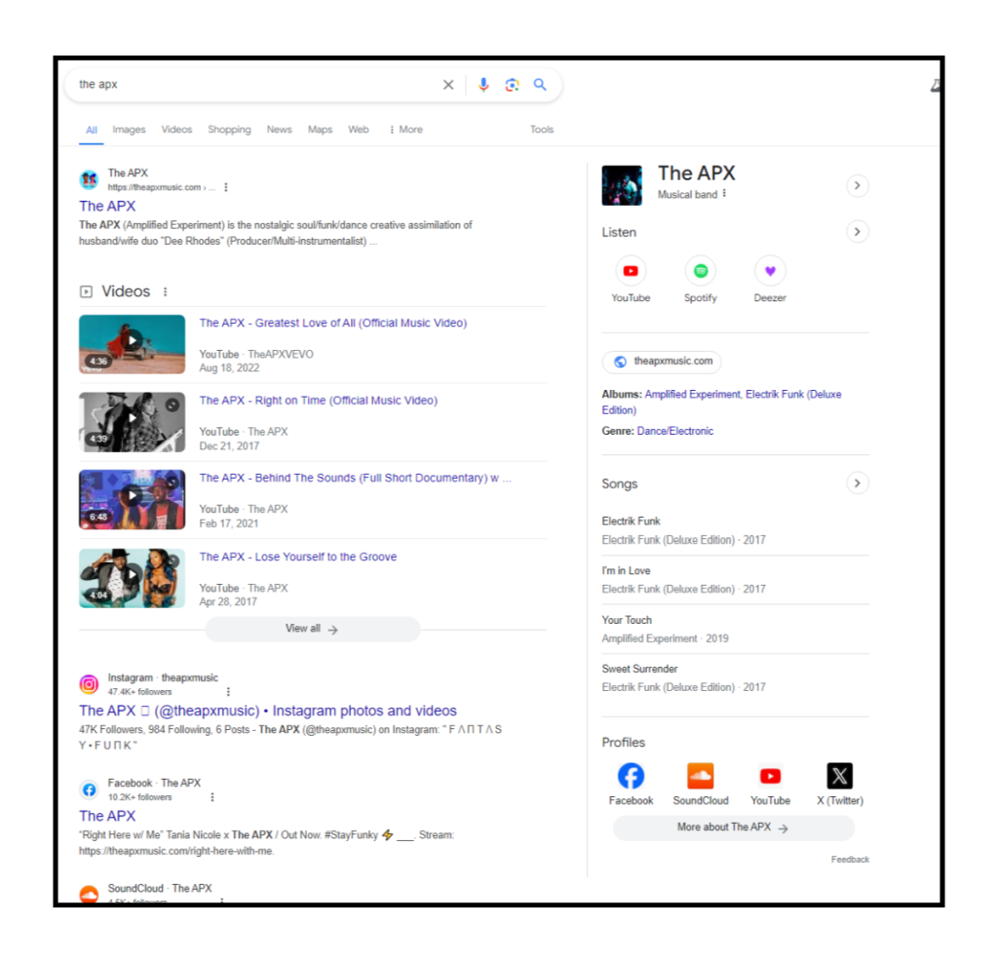The image size is (998, 963).
Task: Open the search Tools menu
Action: tap(542, 130)
